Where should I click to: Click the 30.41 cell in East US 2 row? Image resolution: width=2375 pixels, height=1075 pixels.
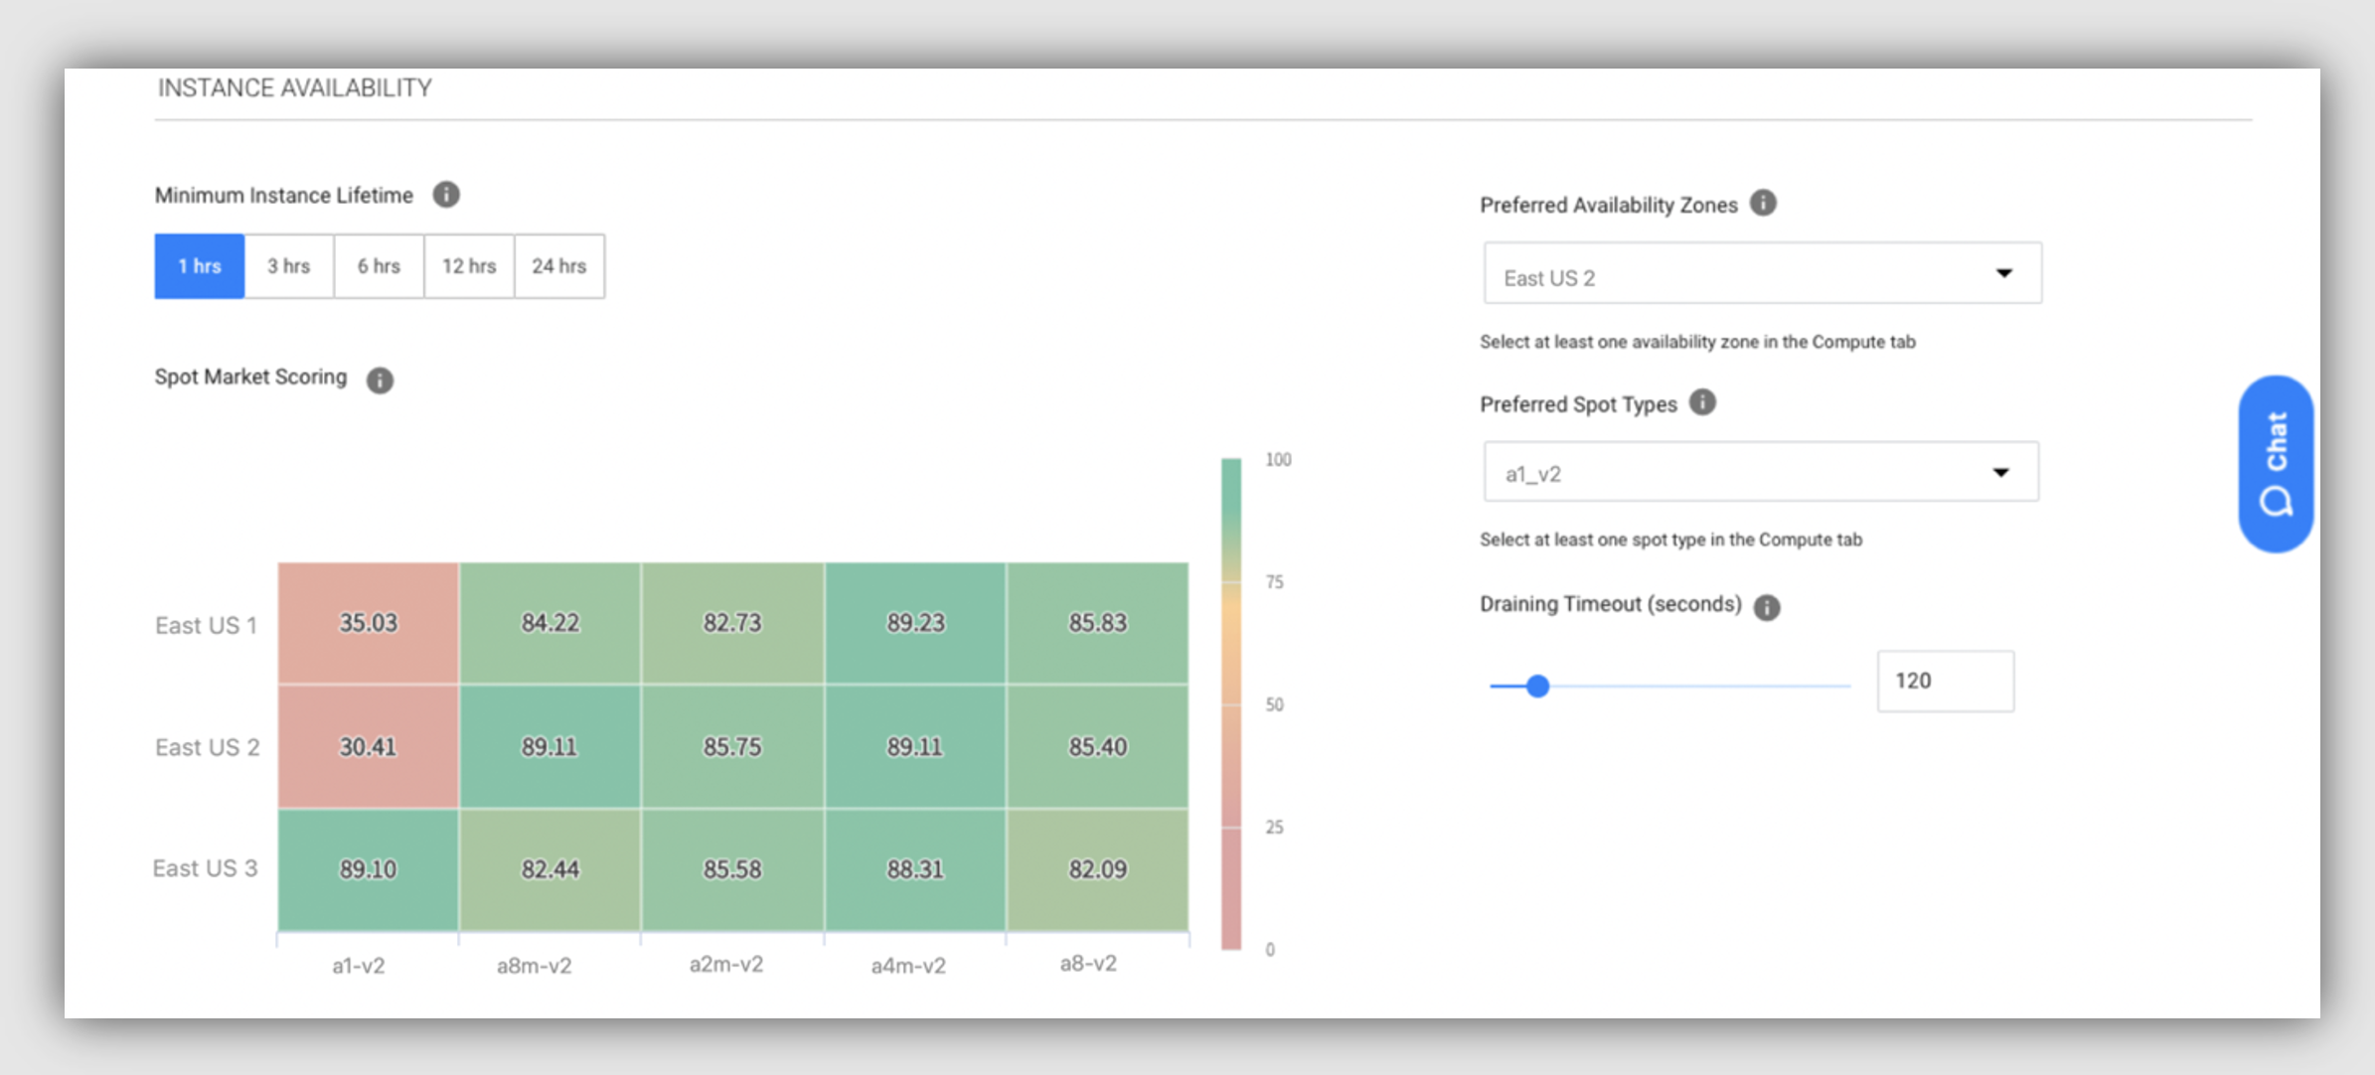[x=369, y=746]
